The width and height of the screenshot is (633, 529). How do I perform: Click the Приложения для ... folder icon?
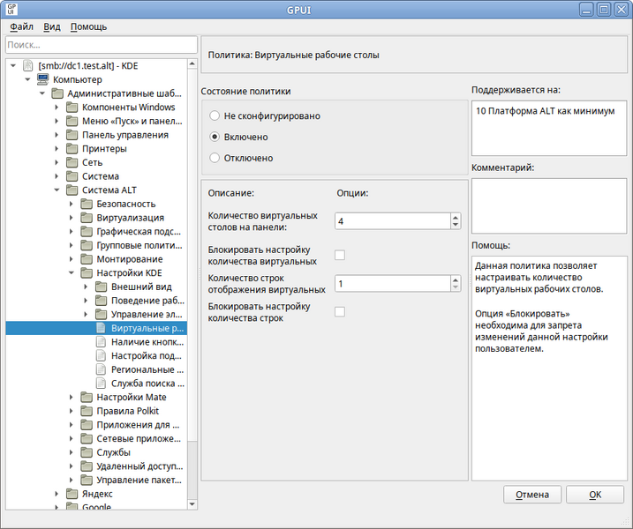(87, 425)
